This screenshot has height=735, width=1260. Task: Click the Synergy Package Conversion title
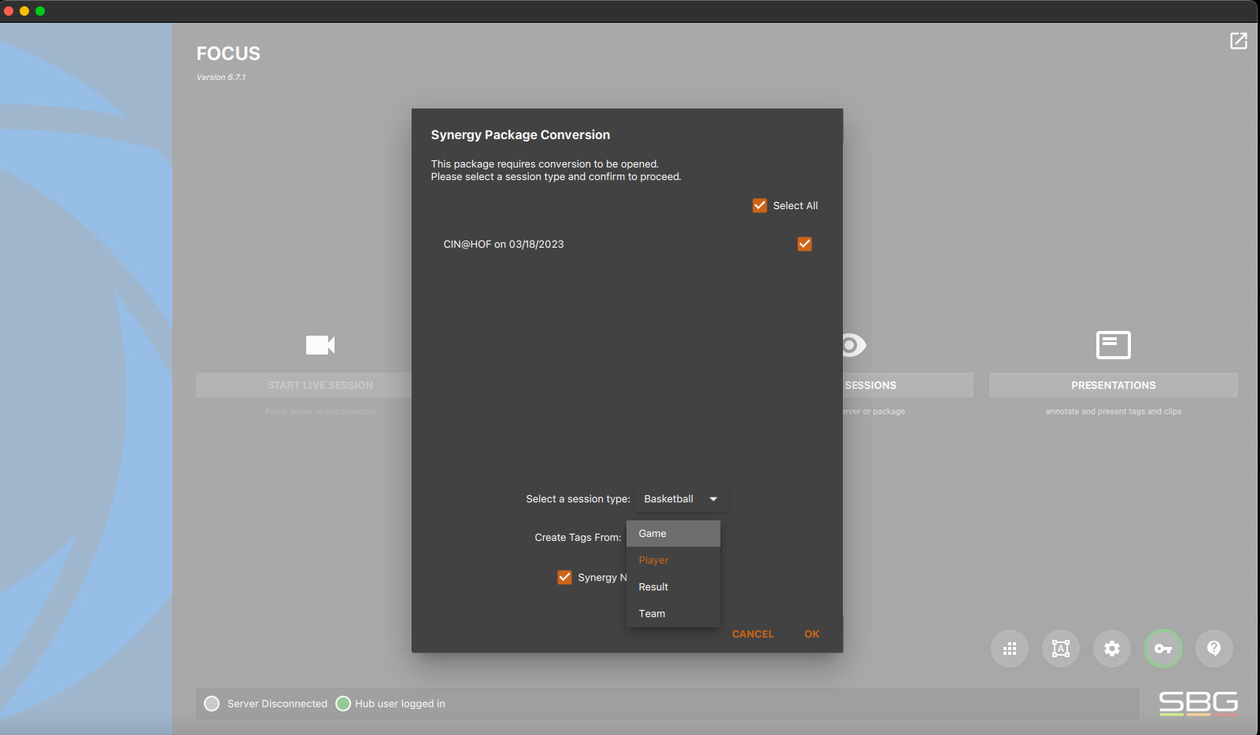pos(520,135)
